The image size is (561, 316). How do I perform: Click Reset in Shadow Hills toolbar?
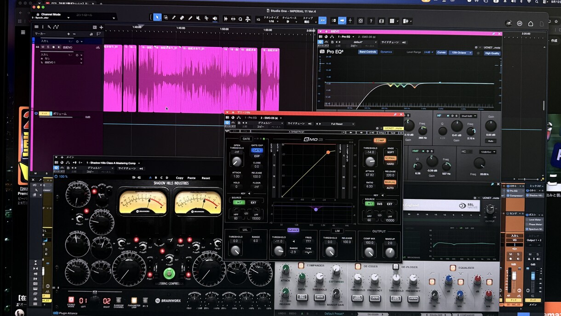206,178
